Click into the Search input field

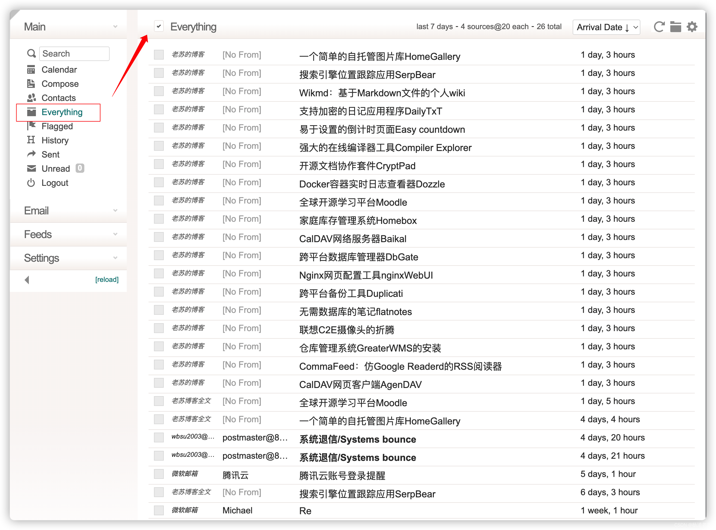[75, 54]
